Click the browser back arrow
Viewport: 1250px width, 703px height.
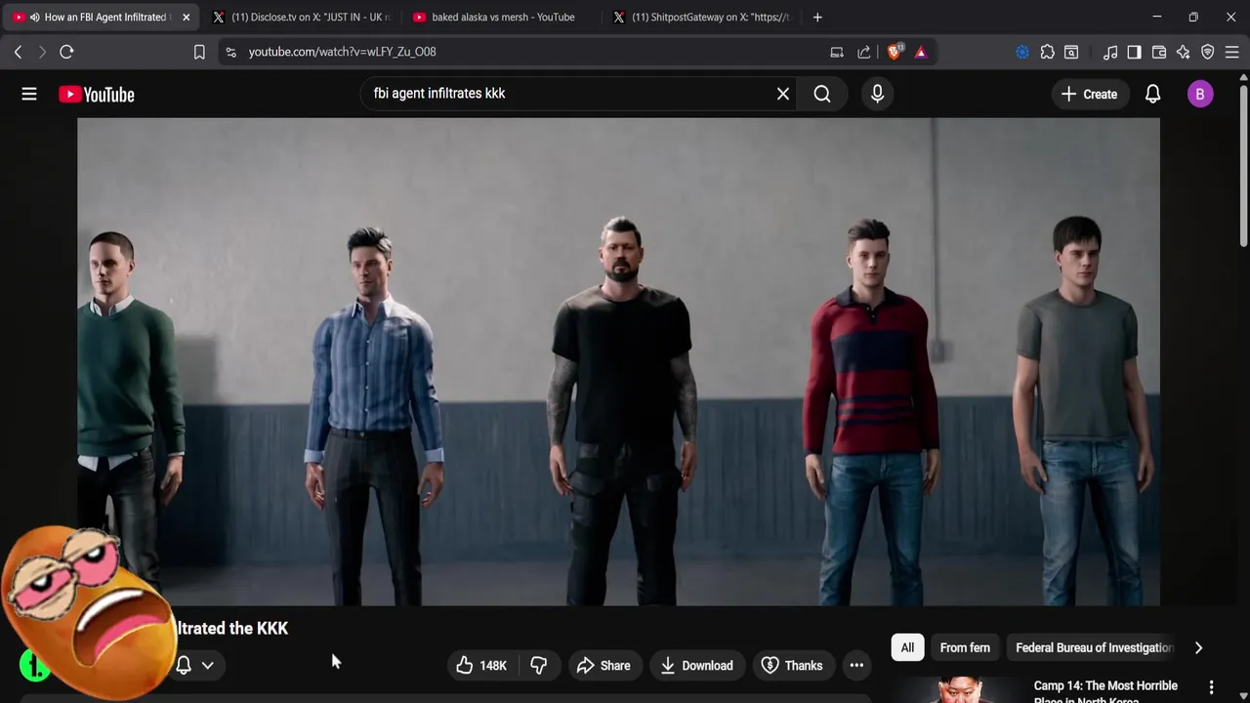point(18,52)
